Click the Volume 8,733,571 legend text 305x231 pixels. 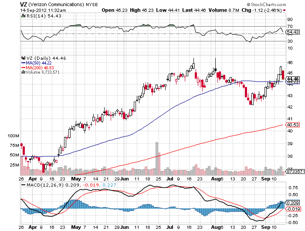click(x=43, y=72)
